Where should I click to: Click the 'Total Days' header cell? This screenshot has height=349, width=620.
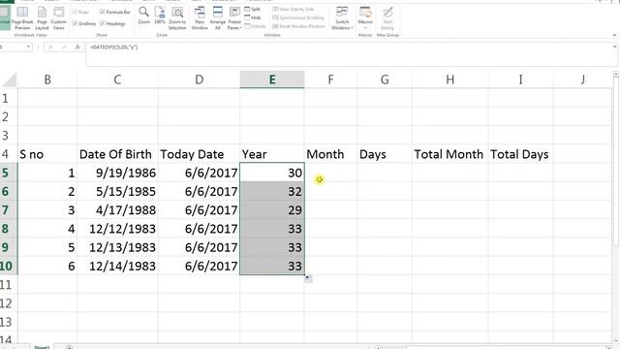[521, 154]
